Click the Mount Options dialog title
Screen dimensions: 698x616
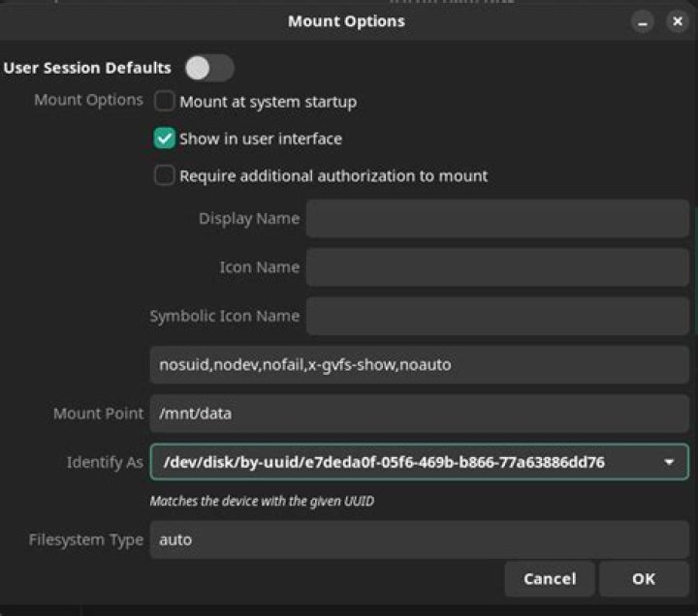(x=346, y=21)
